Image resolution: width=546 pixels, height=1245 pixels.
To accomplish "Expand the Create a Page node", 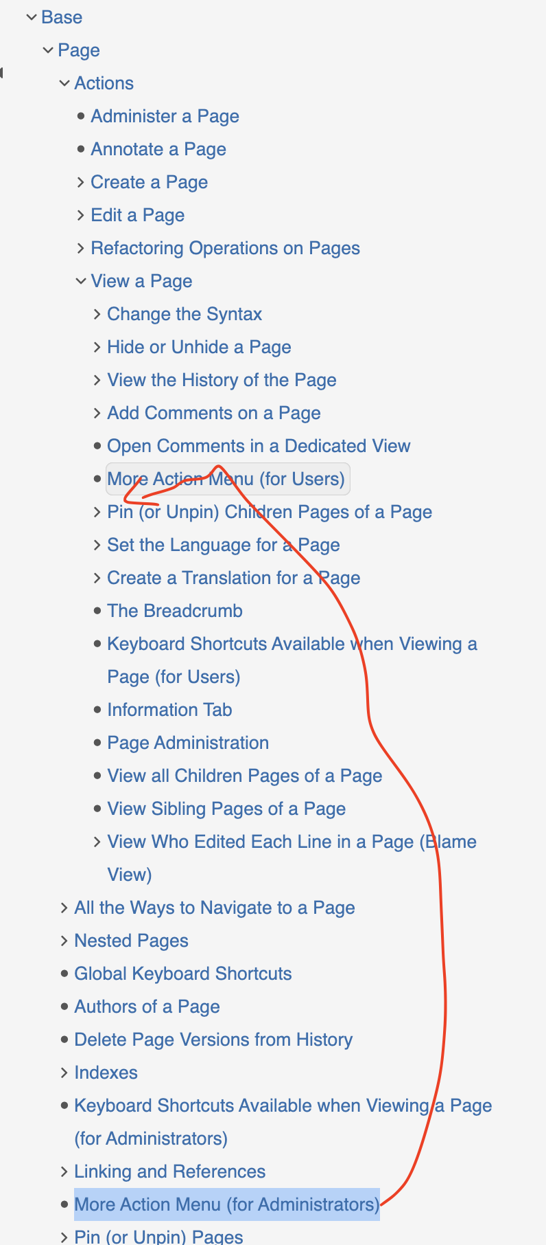I will [81, 182].
